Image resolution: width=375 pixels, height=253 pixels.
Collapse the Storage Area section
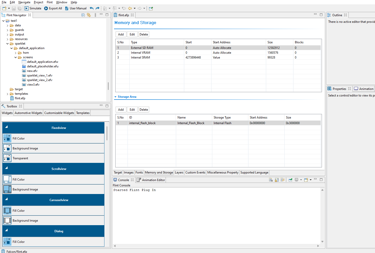coord(116,97)
